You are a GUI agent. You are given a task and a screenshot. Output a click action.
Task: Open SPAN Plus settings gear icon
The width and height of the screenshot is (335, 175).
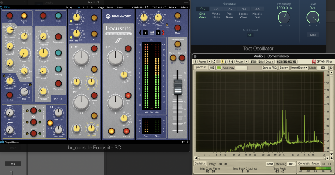point(331,68)
